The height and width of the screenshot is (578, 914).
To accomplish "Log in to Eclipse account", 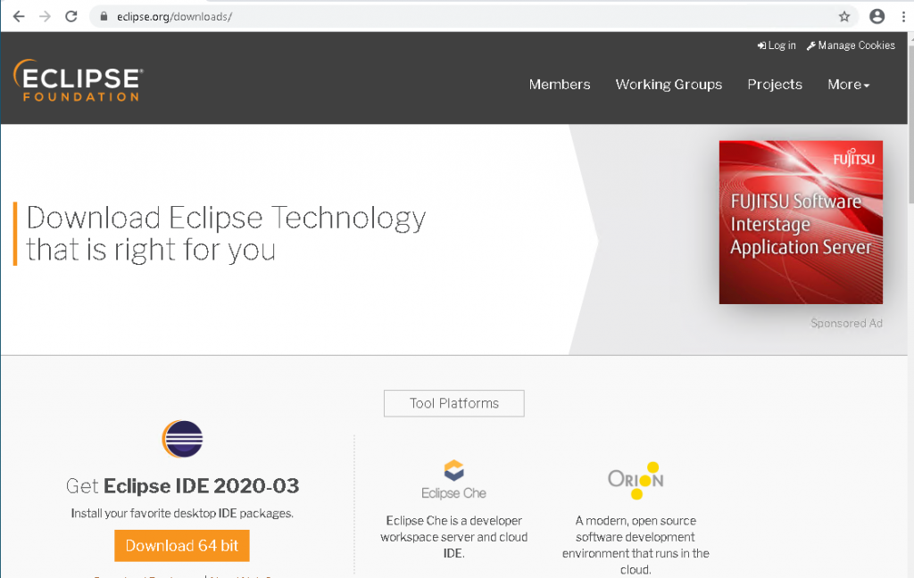I will [x=777, y=45].
